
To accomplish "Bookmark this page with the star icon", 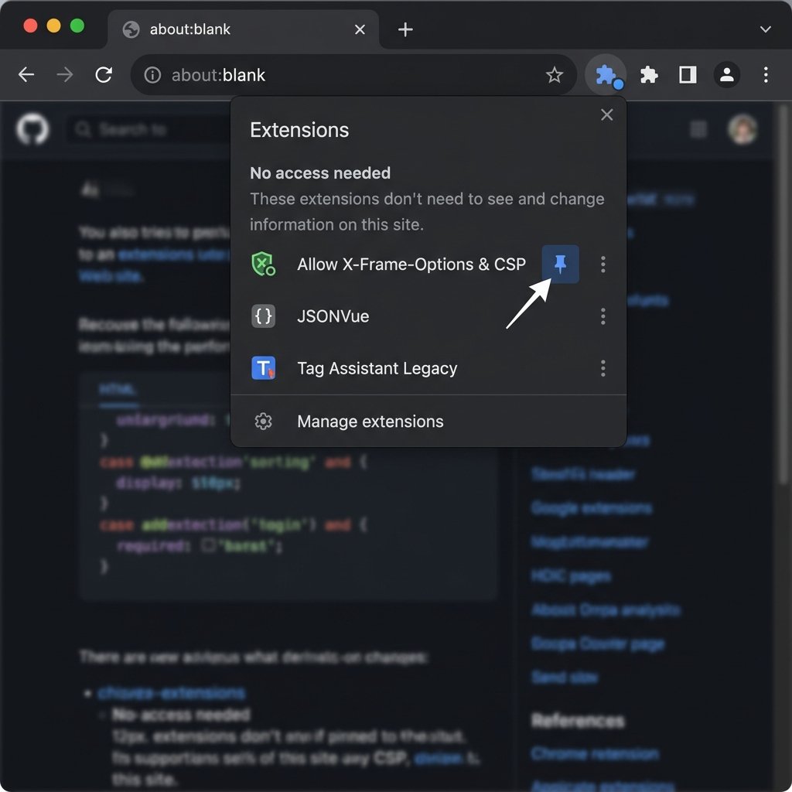I will pyautogui.click(x=554, y=75).
